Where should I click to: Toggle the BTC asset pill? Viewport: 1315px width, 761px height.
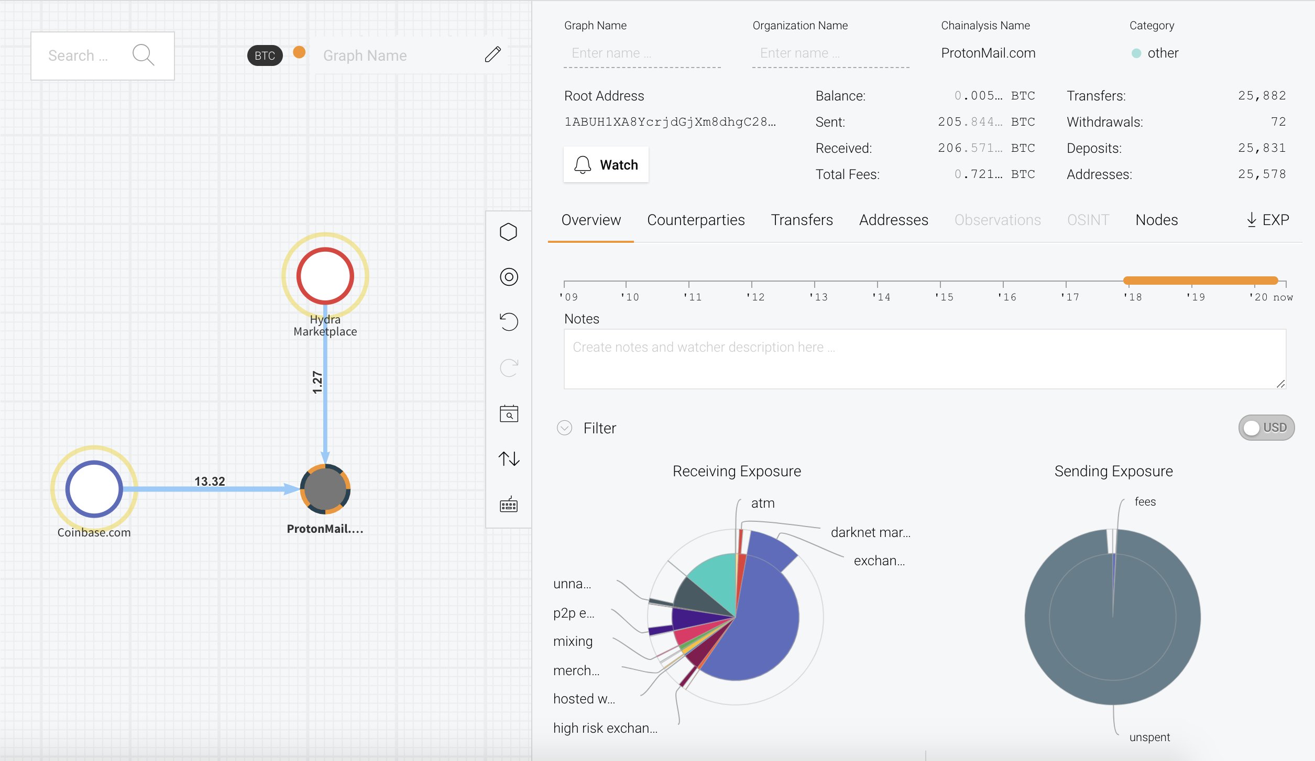click(265, 55)
